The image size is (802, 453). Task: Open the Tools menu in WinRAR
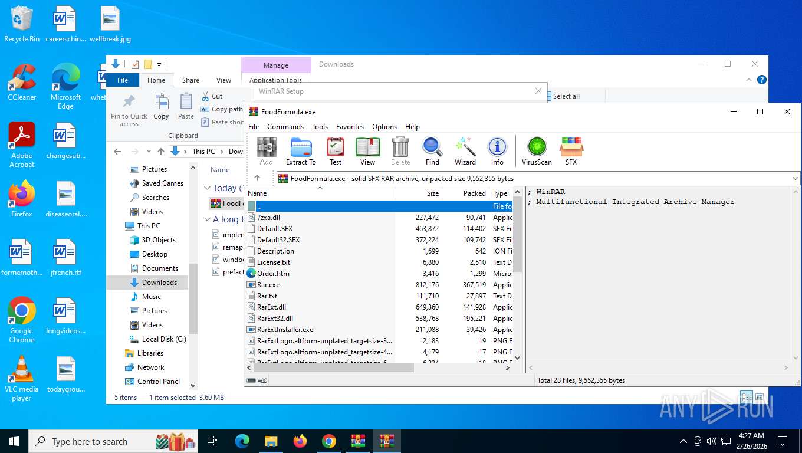tap(320, 126)
